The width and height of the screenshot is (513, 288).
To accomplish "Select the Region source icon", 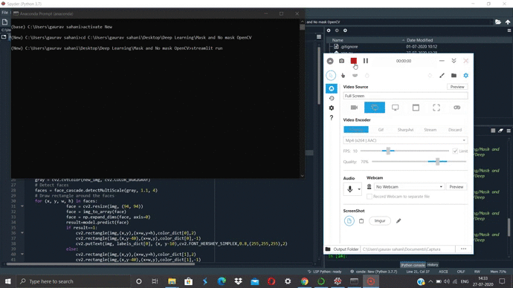I will [436, 108].
